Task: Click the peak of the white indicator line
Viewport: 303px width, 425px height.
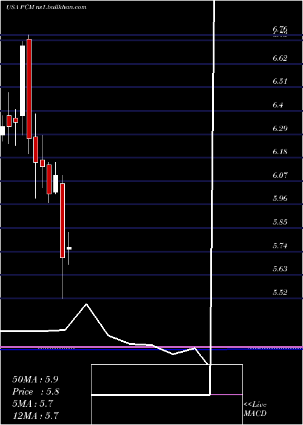Action: (x=86, y=304)
